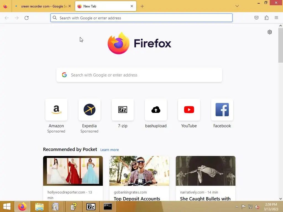Show hidden tray icons arrow
The height and width of the screenshot is (212, 283).
tap(237, 207)
